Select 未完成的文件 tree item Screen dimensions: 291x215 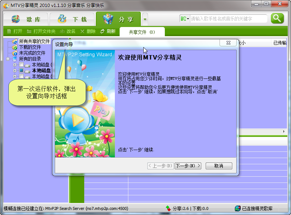tap(32, 53)
